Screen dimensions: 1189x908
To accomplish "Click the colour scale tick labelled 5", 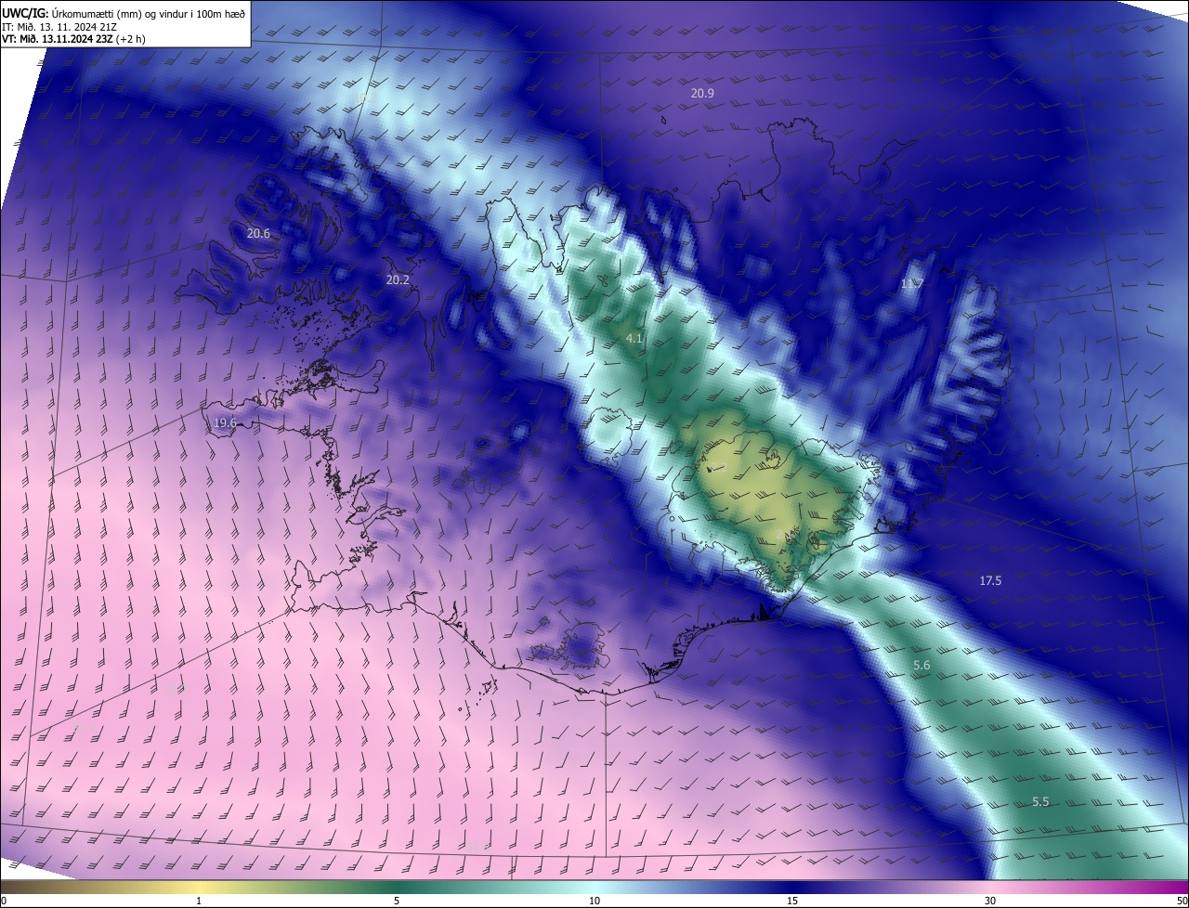I will [397, 901].
